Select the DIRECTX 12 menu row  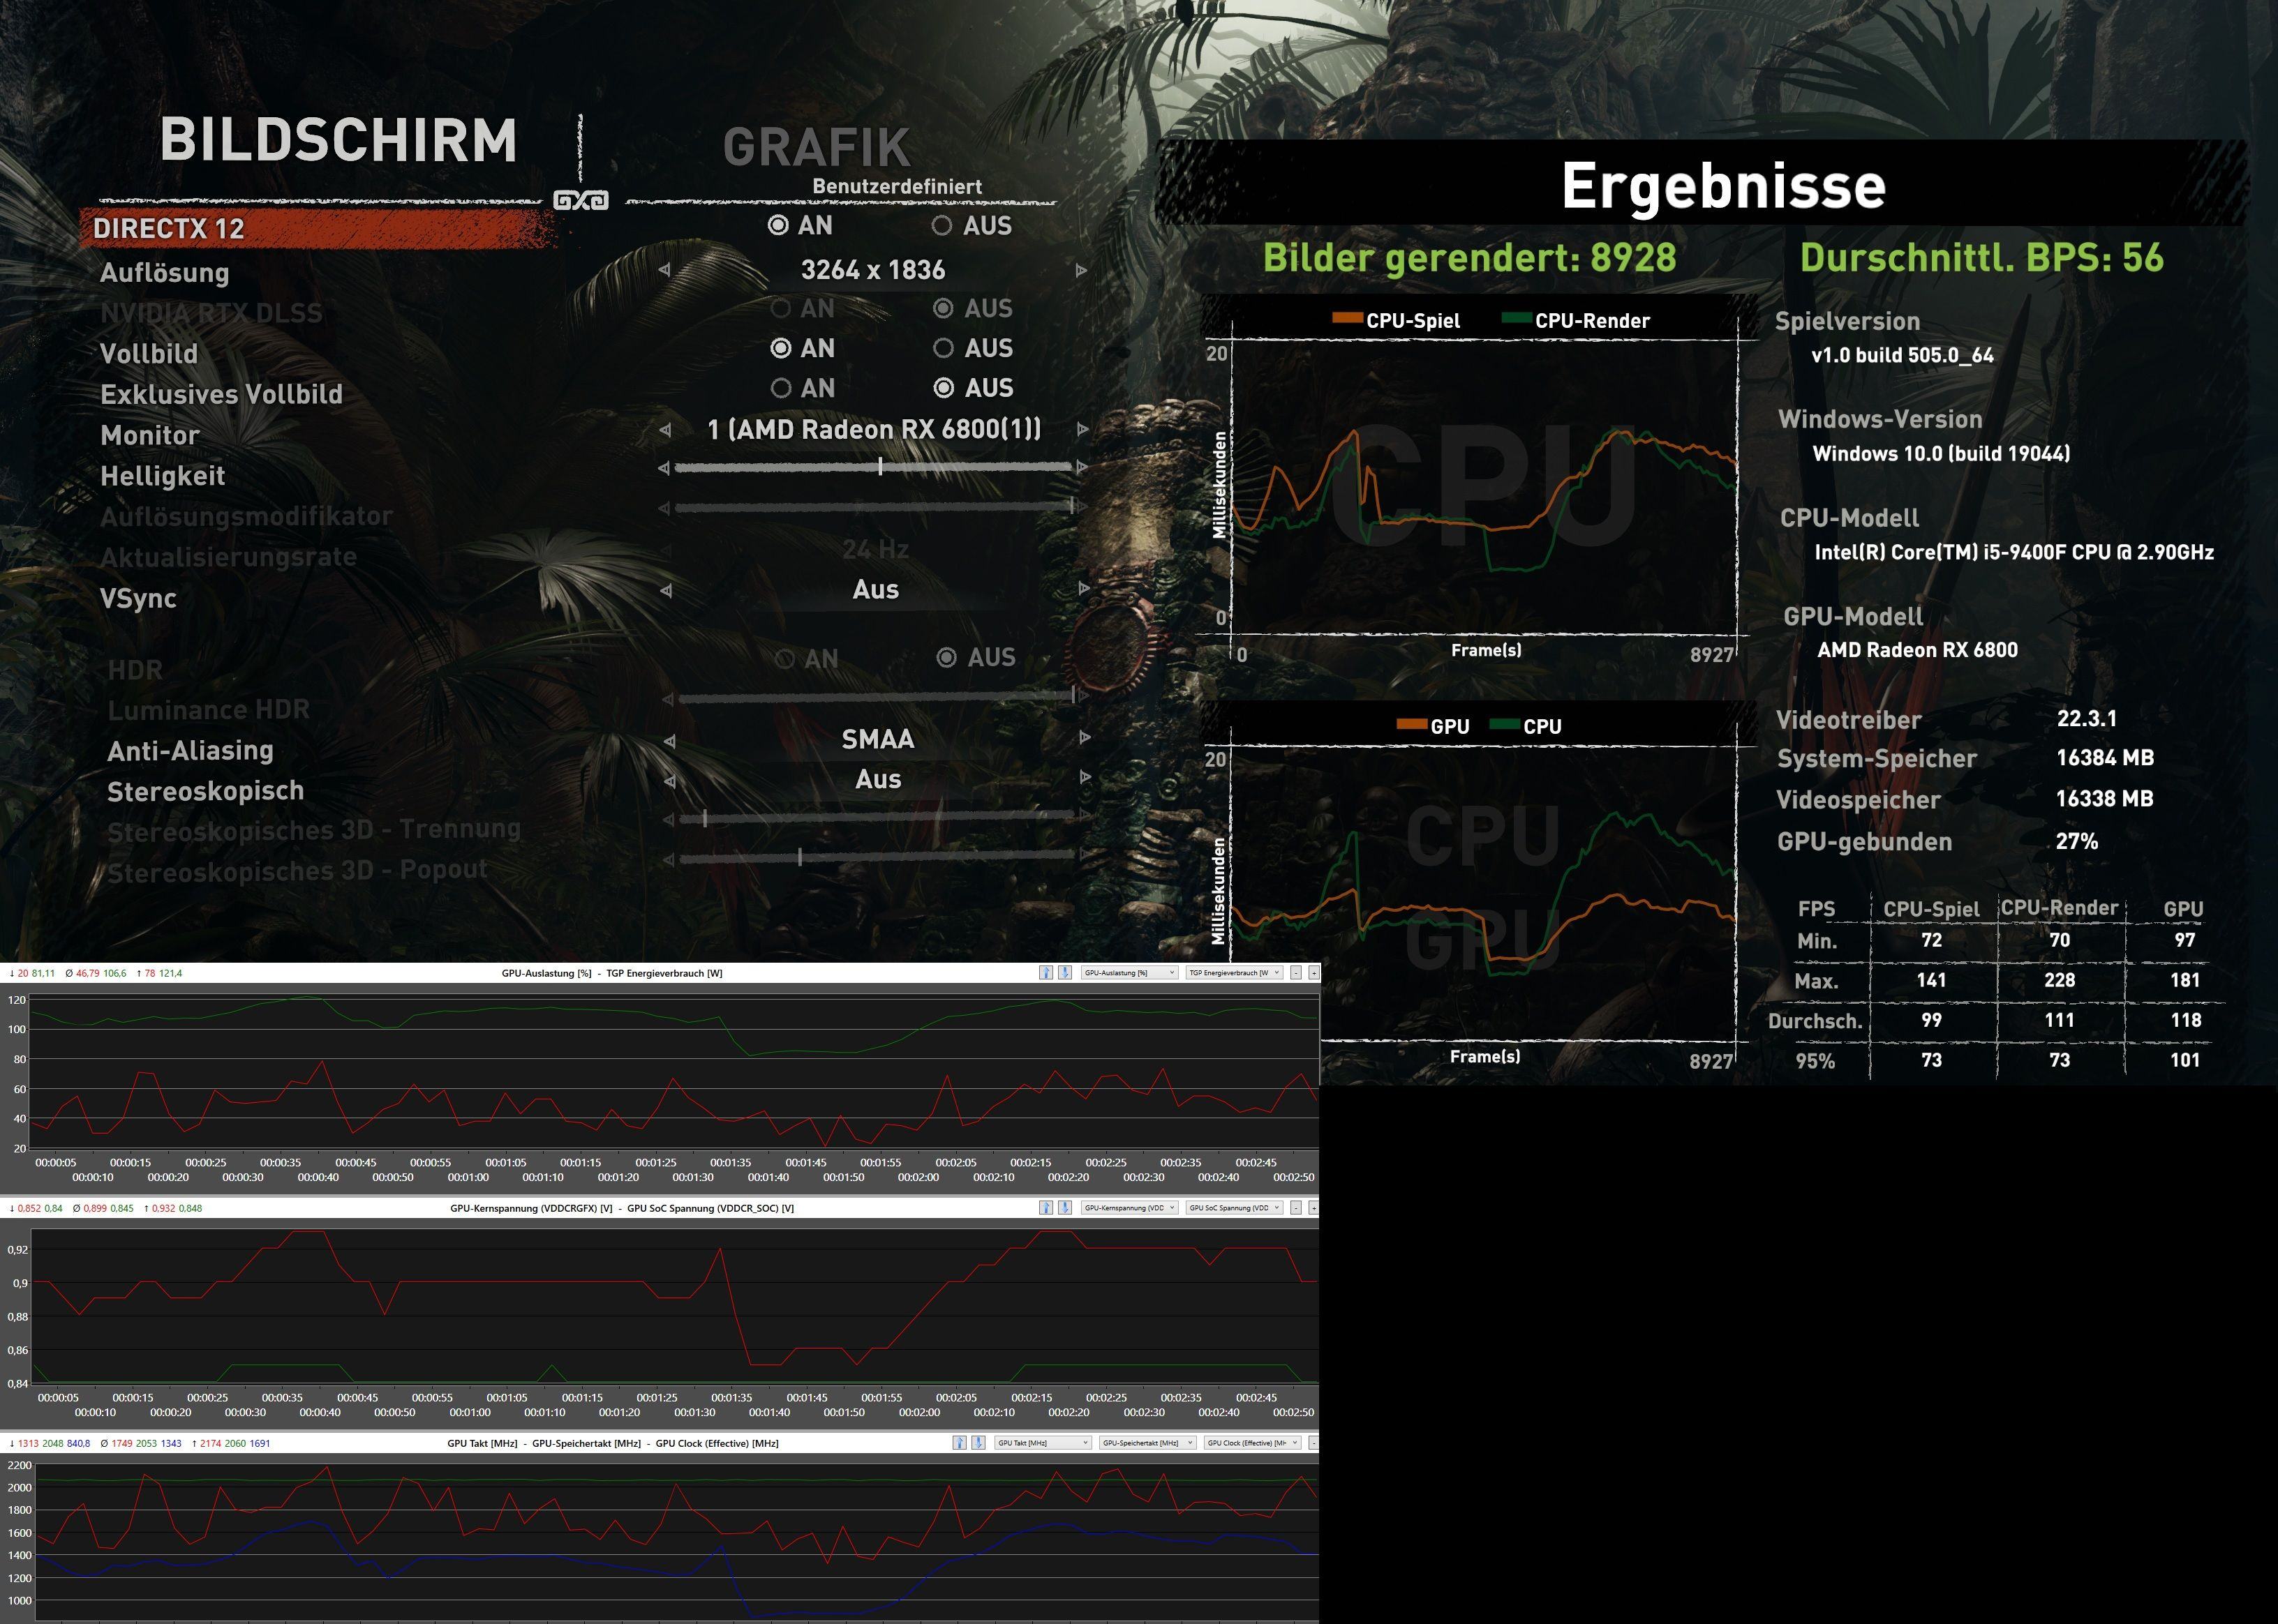[x=318, y=228]
